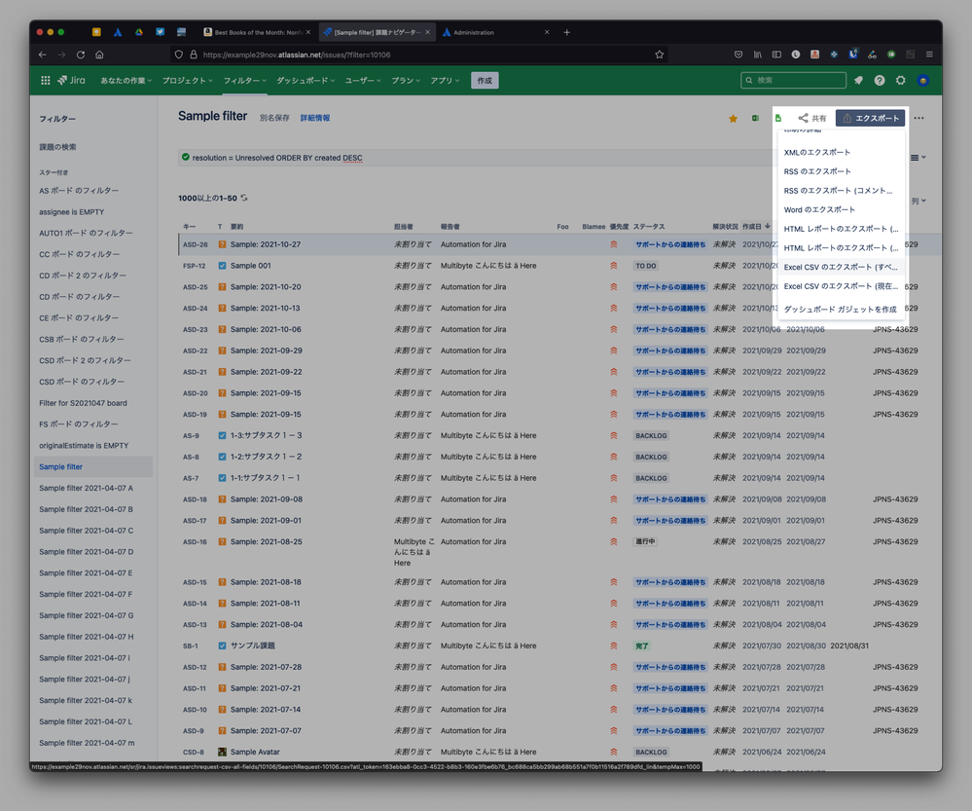Open Sample filter 2021-04-07 A
Image resolution: width=972 pixels, height=811 pixels.
[87, 489]
